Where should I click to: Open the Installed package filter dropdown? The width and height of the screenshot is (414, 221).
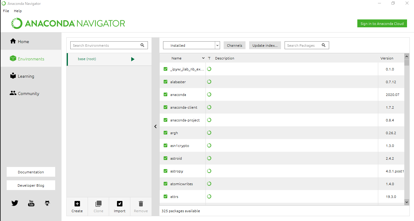point(191,45)
